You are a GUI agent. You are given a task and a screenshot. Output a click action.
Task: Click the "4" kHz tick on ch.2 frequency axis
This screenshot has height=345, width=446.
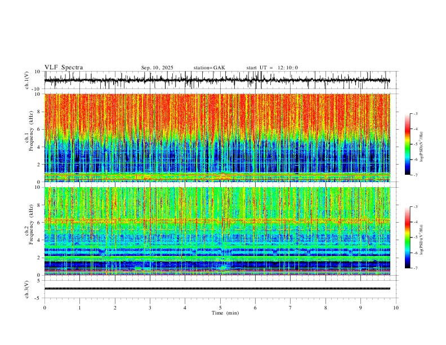coord(39,240)
